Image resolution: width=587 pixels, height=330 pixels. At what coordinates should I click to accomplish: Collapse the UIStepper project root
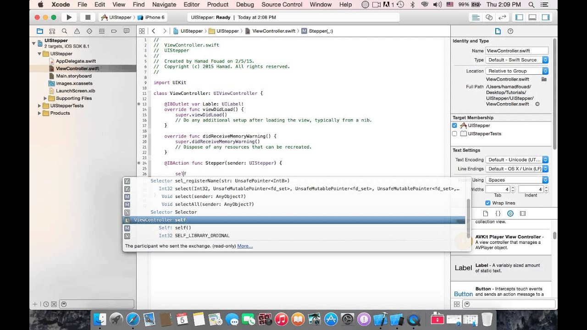(34, 44)
